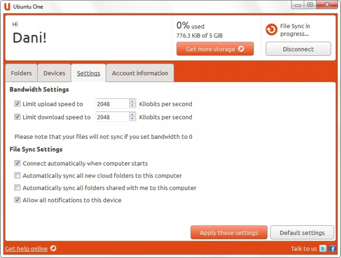Image resolution: width=341 pixels, height=258 pixels.
Task: Increase download speed with up arrow
Action: pos(132,114)
